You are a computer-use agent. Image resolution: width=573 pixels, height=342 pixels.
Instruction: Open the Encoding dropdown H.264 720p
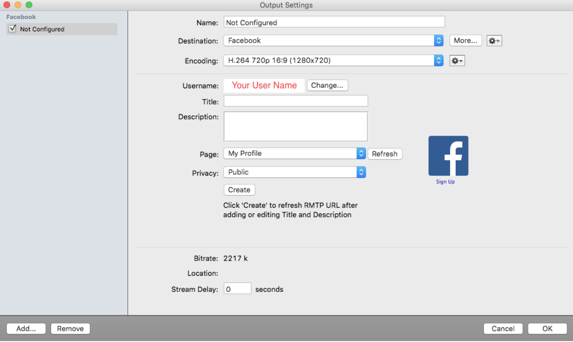[333, 60]
